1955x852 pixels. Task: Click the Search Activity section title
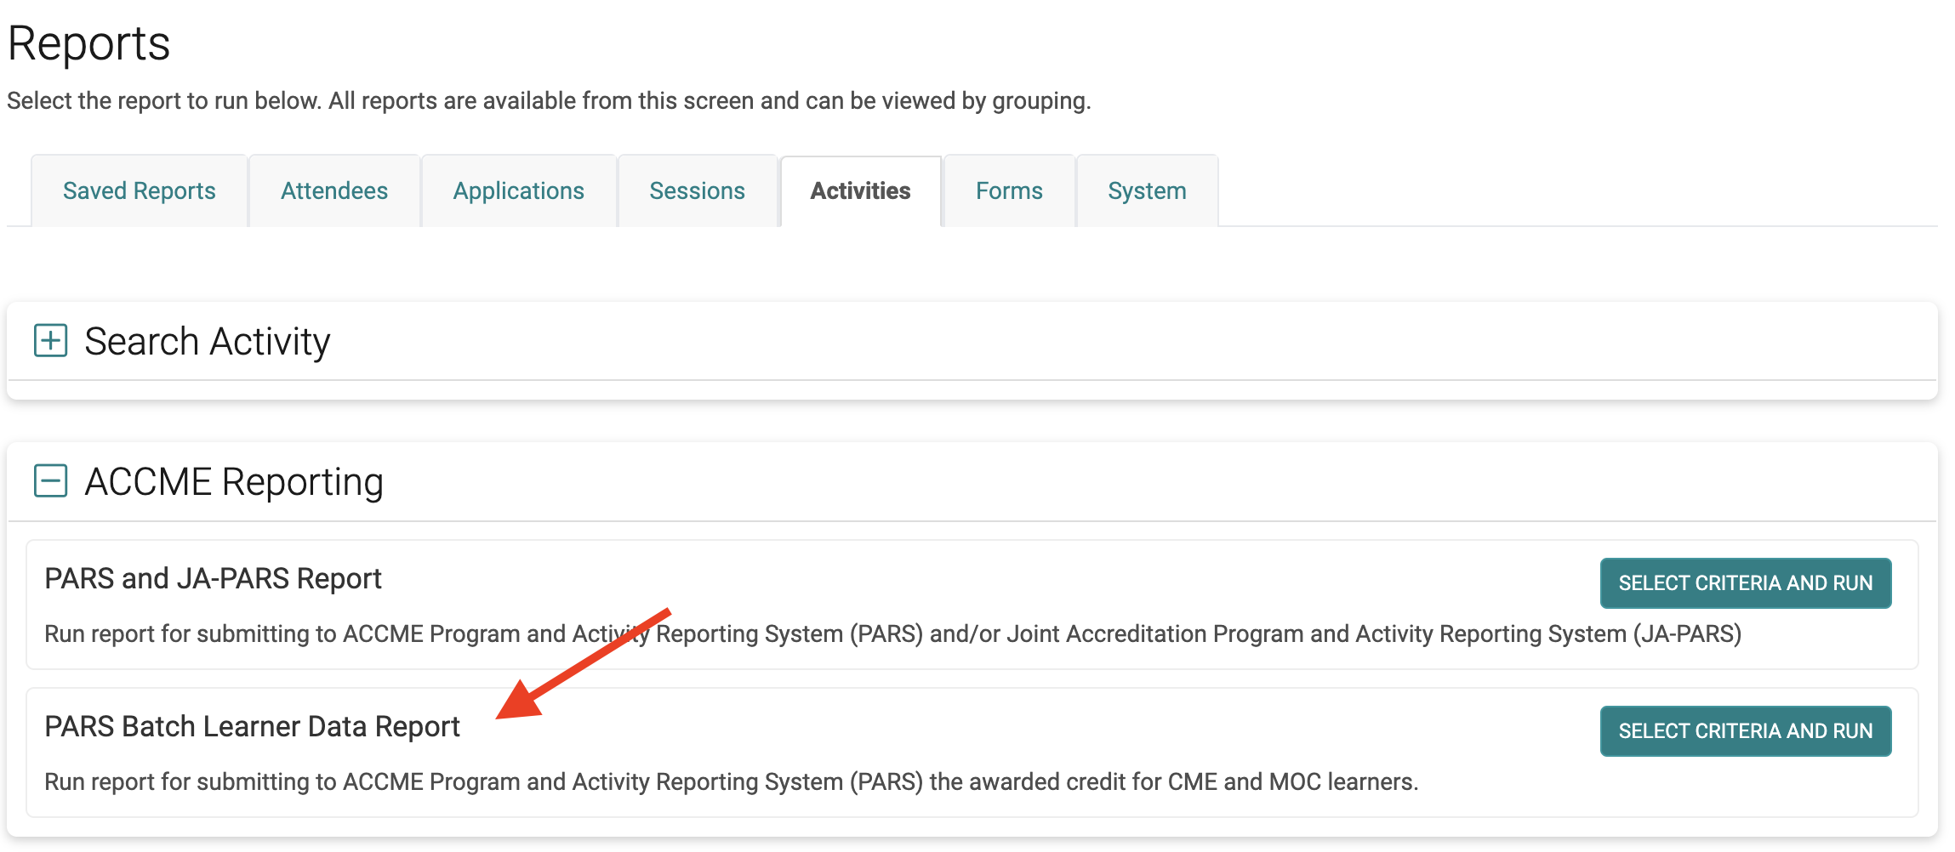click(207, 342)
